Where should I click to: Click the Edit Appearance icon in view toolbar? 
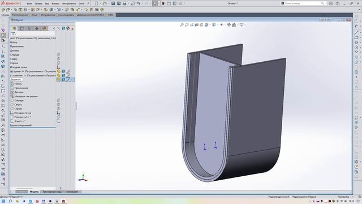click(229, 24)
